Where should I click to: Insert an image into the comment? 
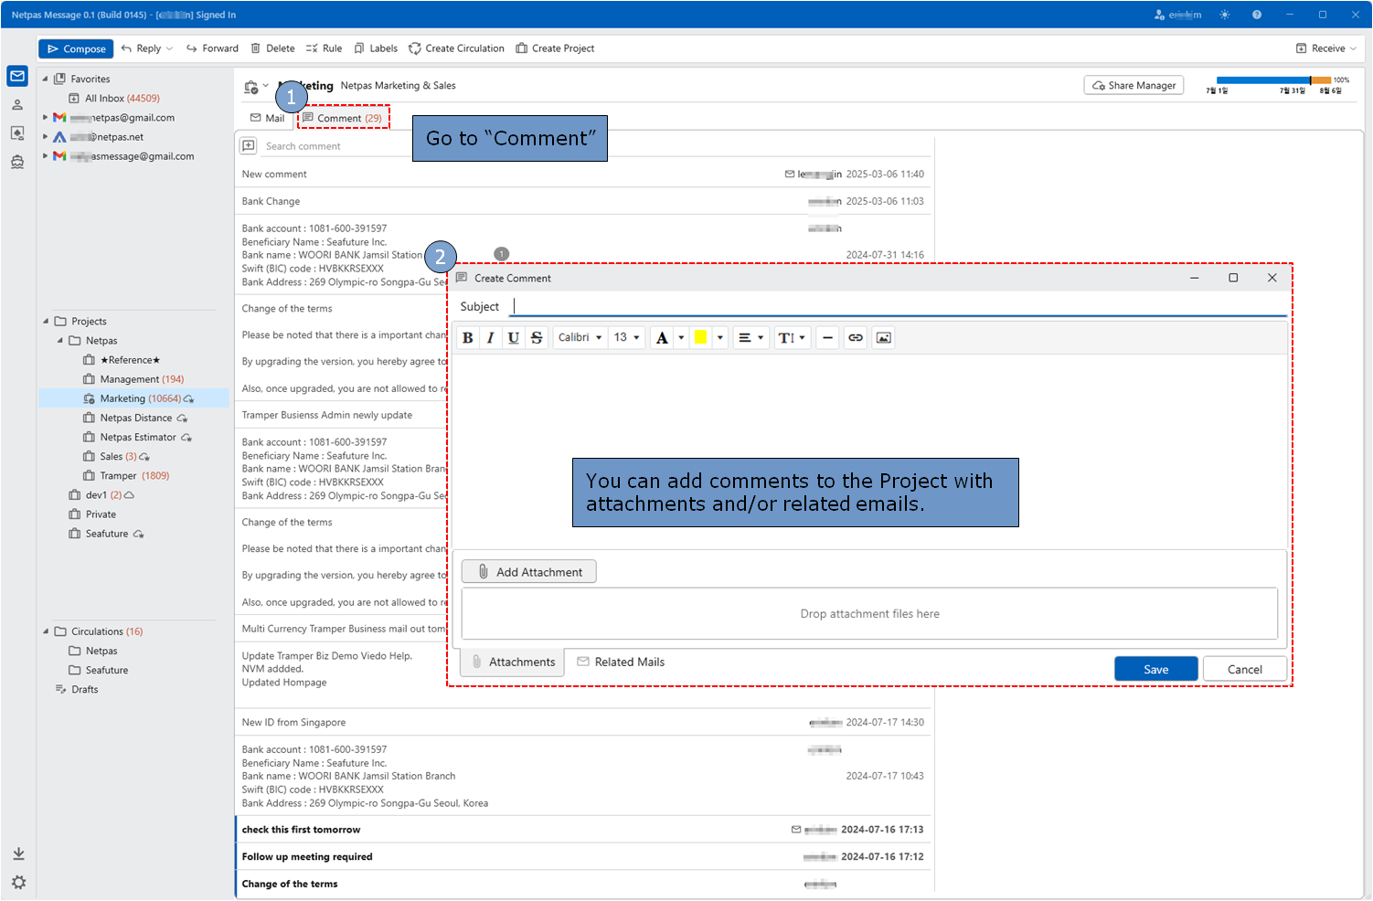pyautogui.click(x=883, y=337)
